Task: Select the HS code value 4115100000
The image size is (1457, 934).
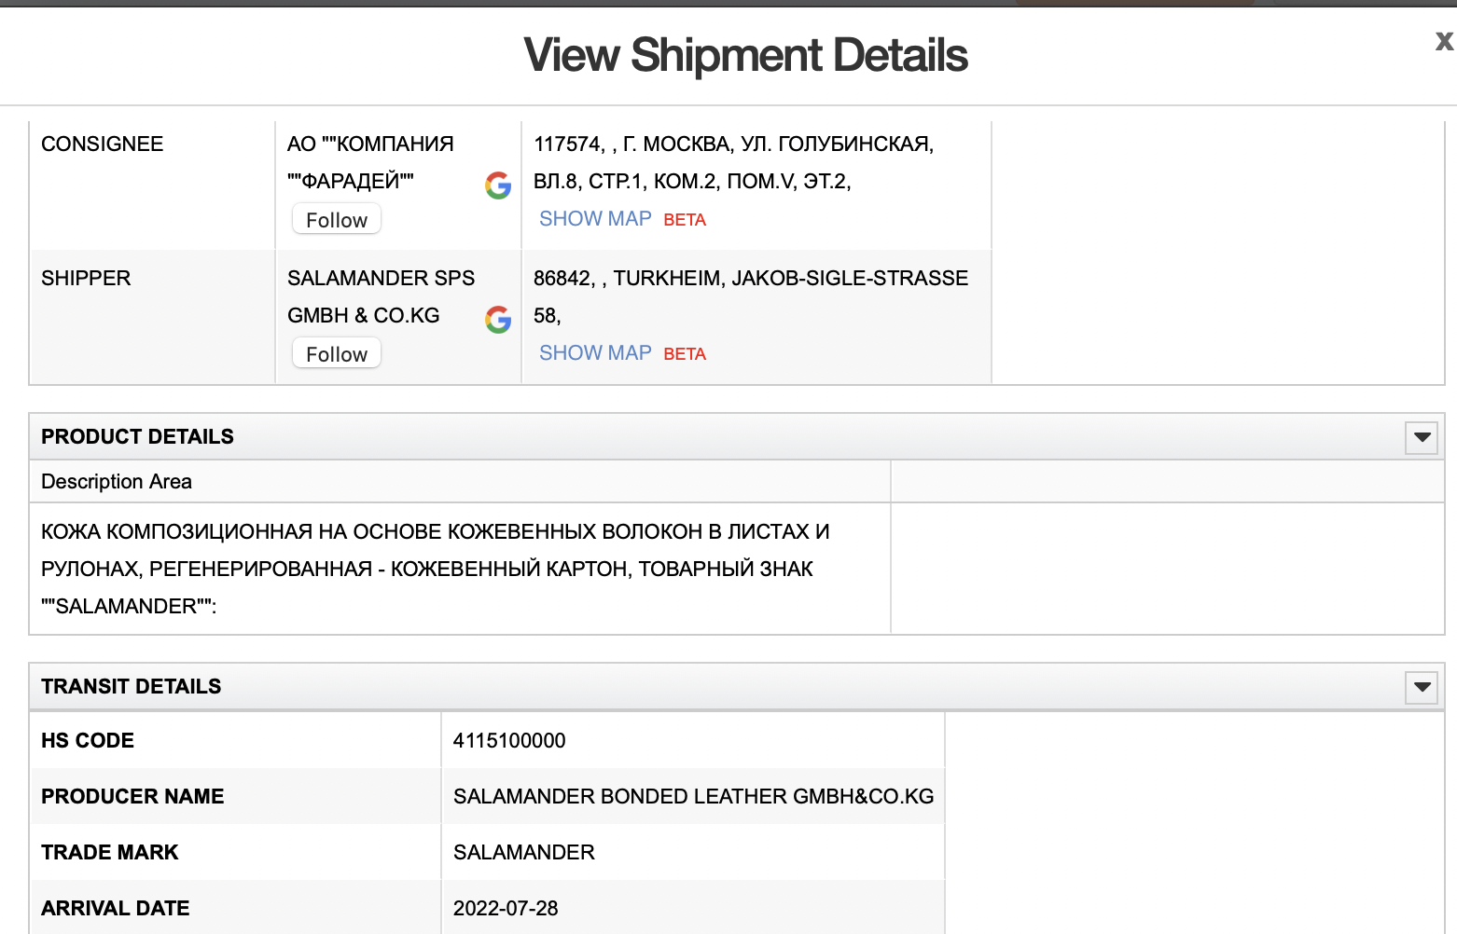Action: coord(509,741)
